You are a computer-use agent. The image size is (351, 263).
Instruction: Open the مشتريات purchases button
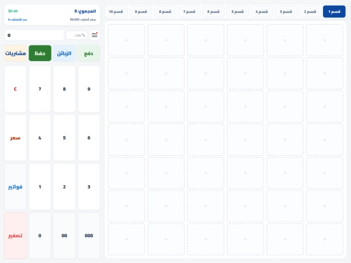tap(16, 53)
